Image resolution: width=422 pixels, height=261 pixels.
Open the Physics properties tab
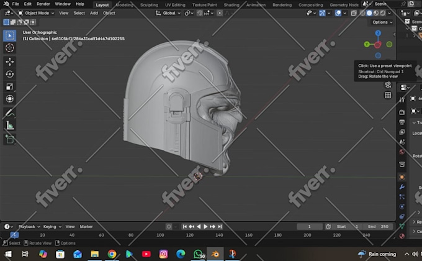point(402,206)
